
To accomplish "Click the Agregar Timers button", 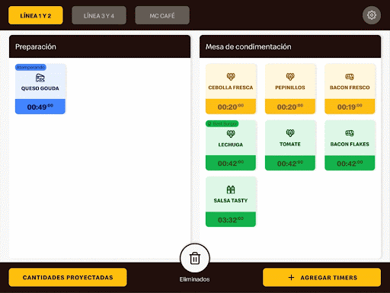I will [x=321, y=277].
